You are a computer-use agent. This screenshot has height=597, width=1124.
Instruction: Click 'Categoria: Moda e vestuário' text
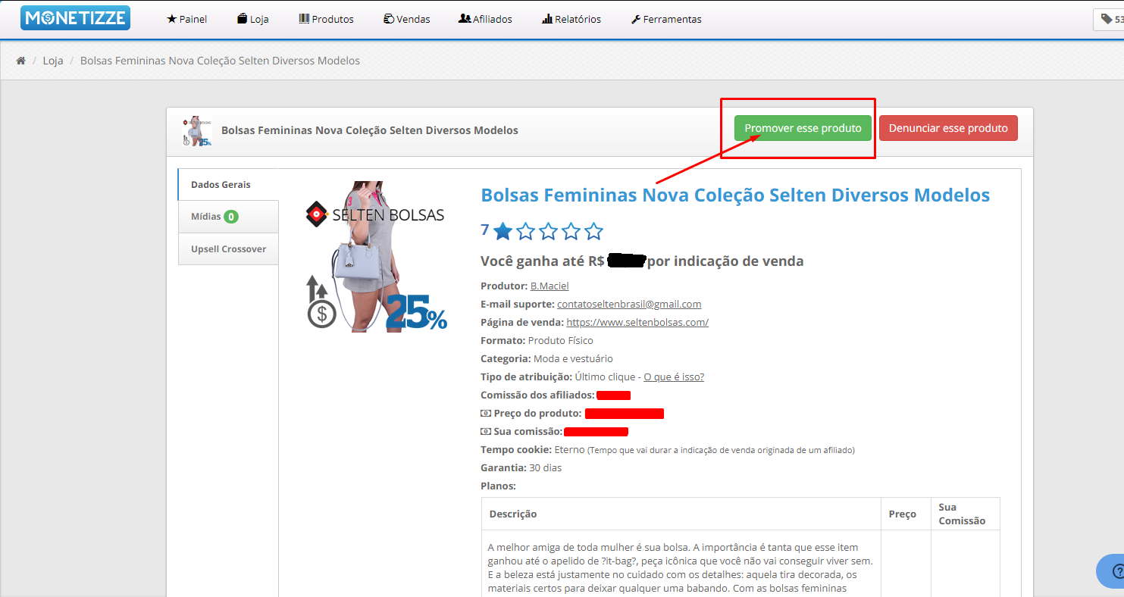pos(546,358)
